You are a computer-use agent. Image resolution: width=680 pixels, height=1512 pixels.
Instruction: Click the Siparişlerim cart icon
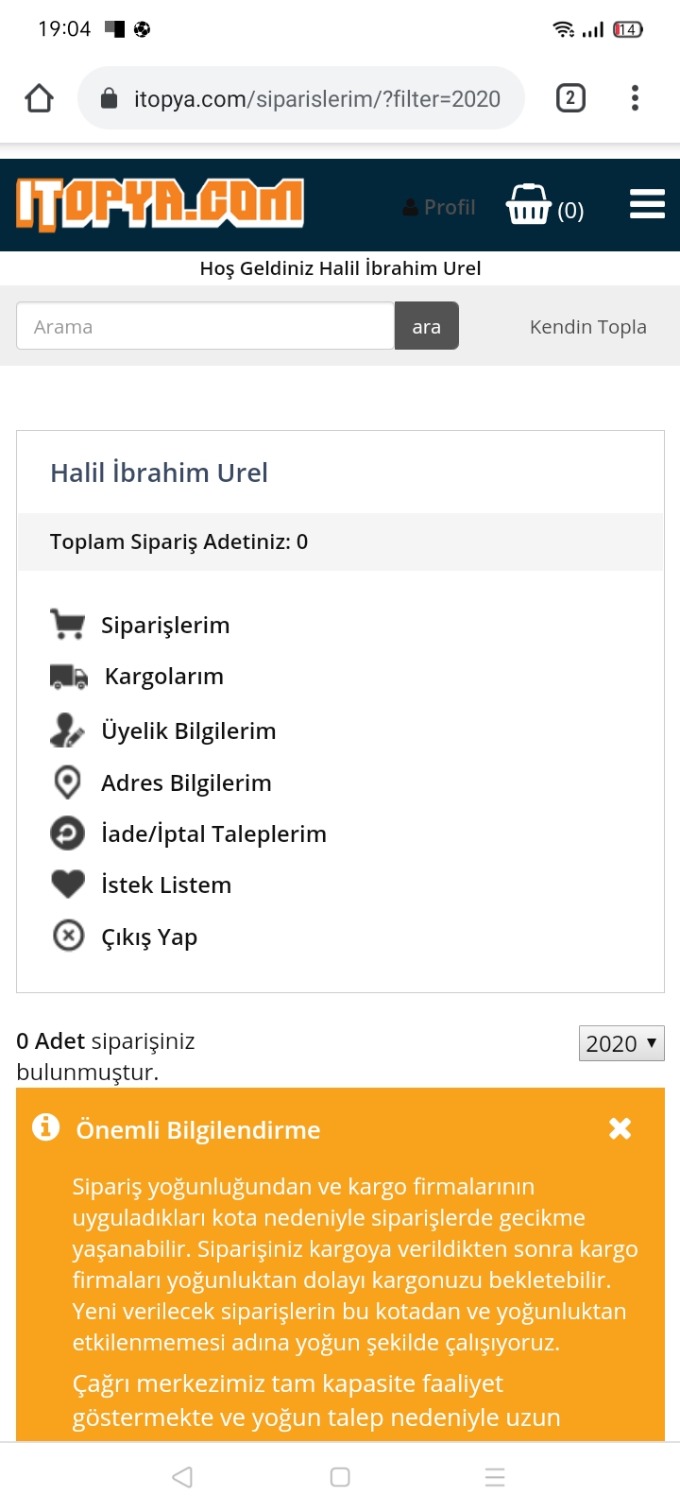click(67, 625)
